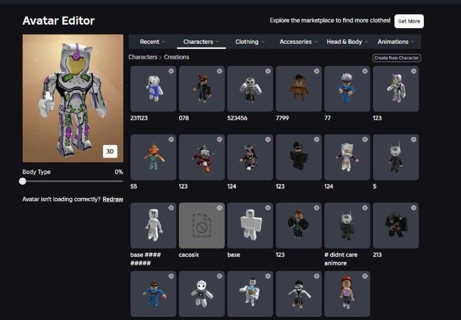This screenshot has height=320, width=461.
Task: Click the 'cacosik' character name
Action: pos(189,255)
